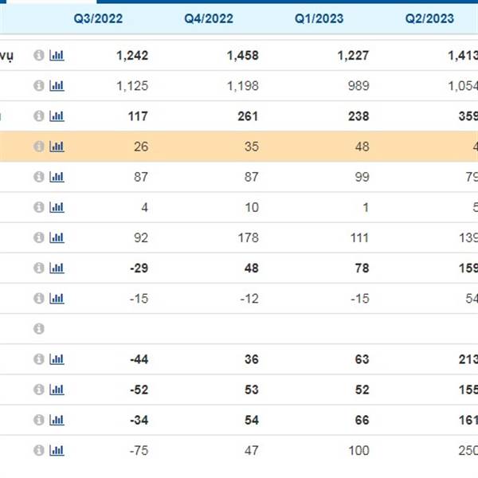Image resolution: width=478 pixels, height=478 pixels.
Task: Click the -12 value cell
Action: tap(249, 299)
